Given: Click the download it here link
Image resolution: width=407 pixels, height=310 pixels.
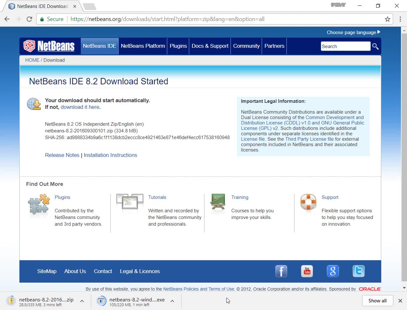Looking at the screenshot, I should point(80,107).
